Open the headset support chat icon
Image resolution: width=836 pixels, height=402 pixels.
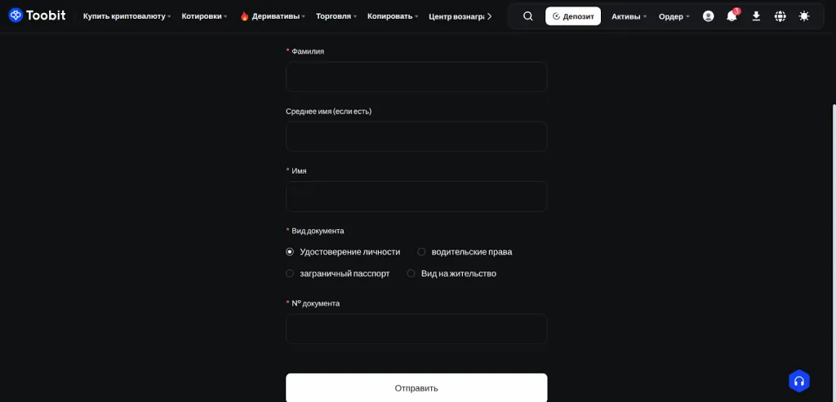[x=798, y=381]
